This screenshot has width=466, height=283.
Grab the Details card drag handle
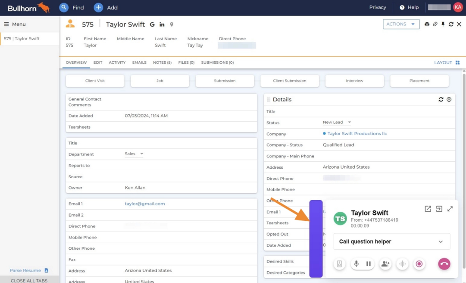(x=269, y=100)
